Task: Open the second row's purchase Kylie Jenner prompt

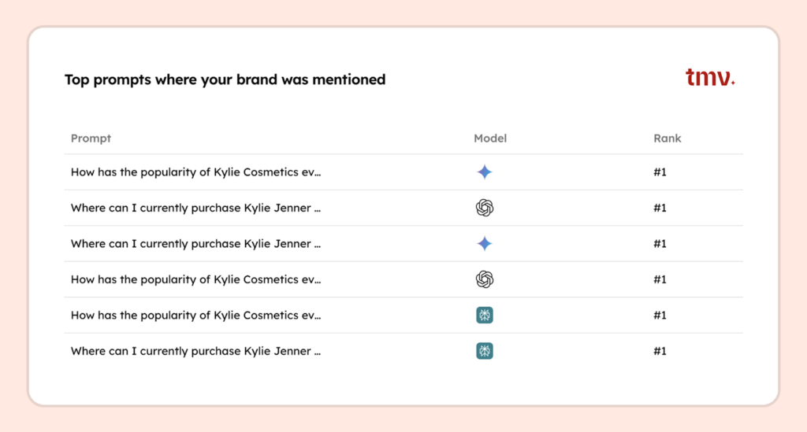Action: click(x=195, y=208)
